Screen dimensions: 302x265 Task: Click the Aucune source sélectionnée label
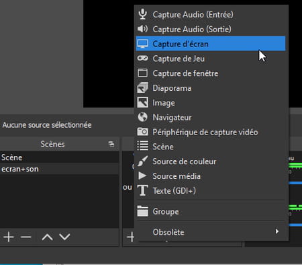point(47,125)
